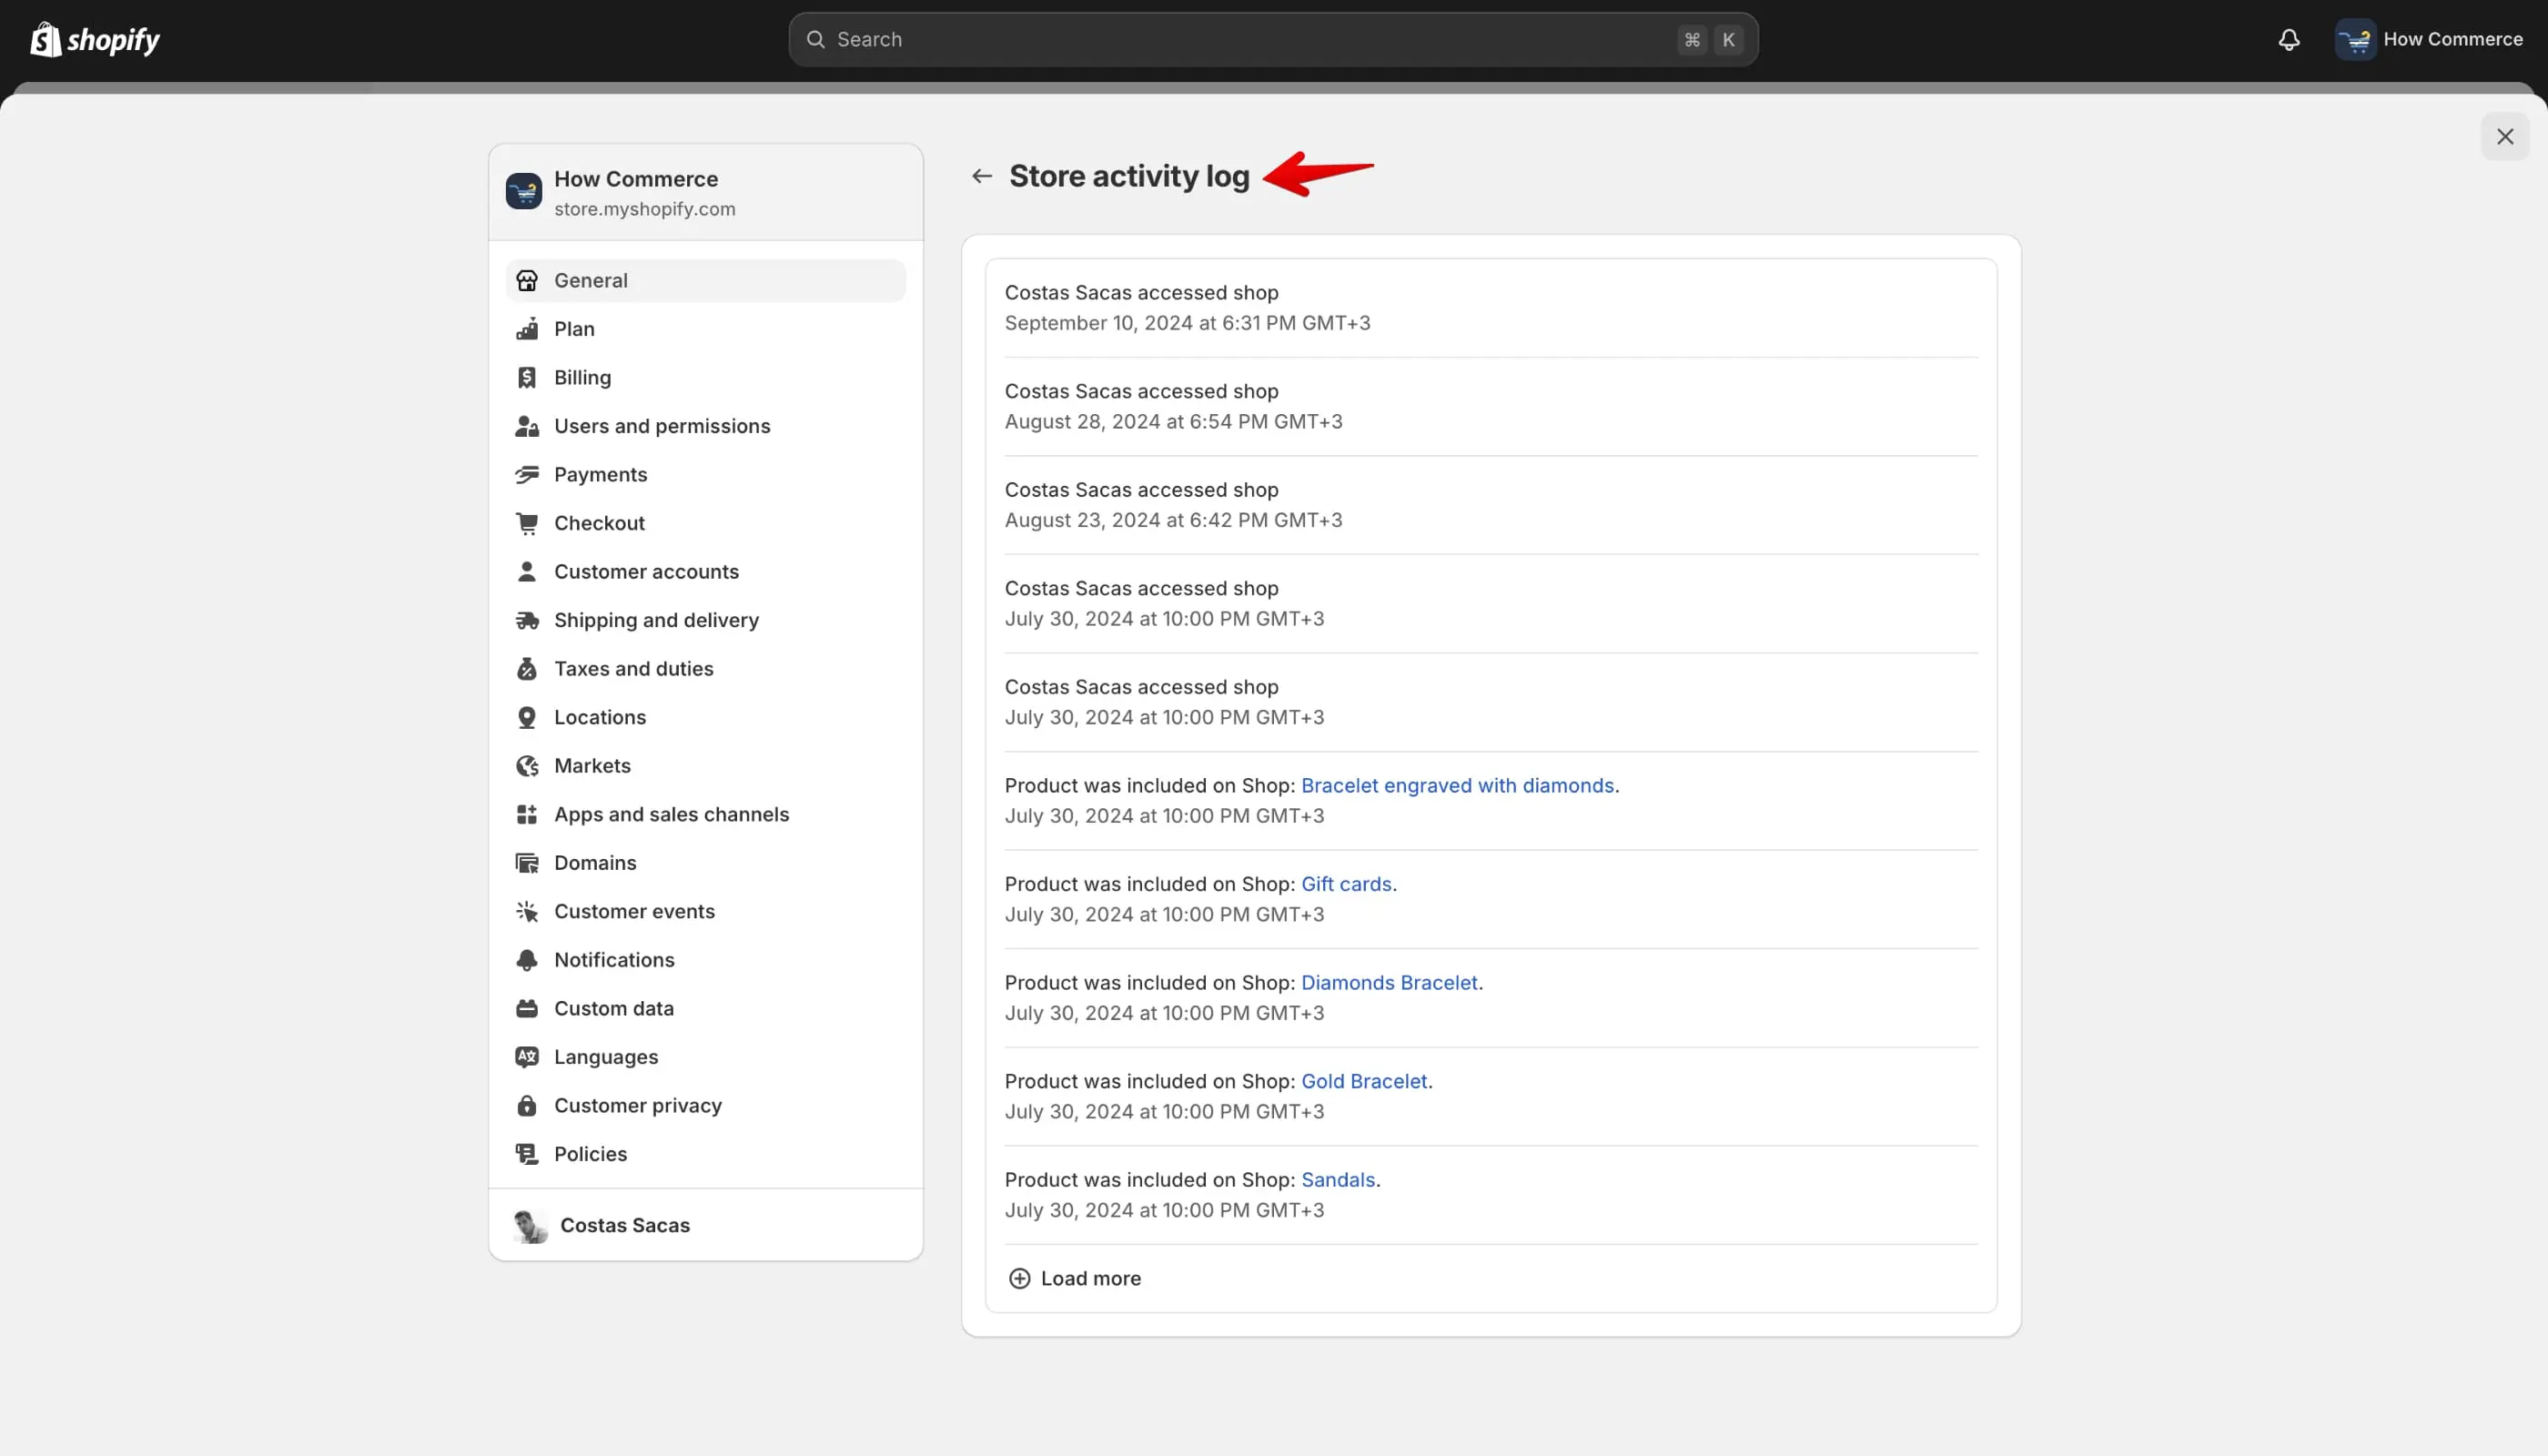Go to Apps and sales channels
The height and width of the screenshot is (1456, 2548).
706,814
